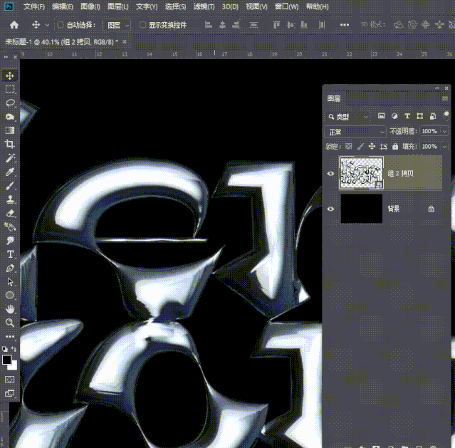This screenshot has width=455, height=448.
Task: Select the Eyedropper tool
Action: 10,172
